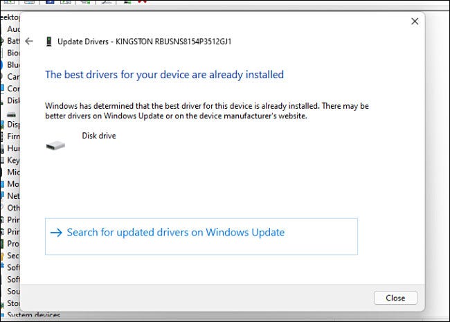Select the "Bio" category in Device Manager tree
The image size is (450, 322).
[13, 53]
